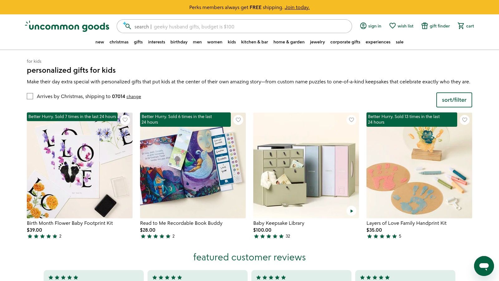Viewport: 499px width, 281px height.
Task: Expand the home & garden menu
Action: coord(289,42)
